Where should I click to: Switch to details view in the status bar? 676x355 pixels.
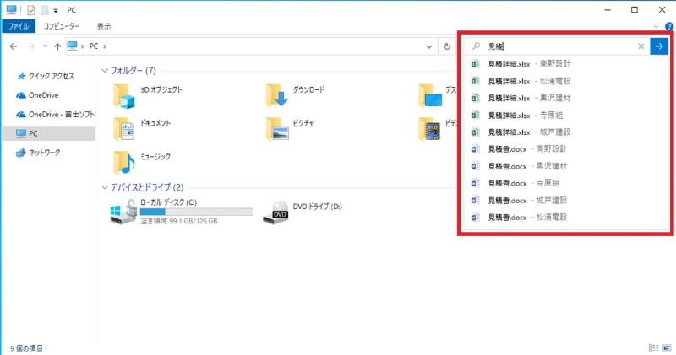pyautogui.click(x=653, y=347)
